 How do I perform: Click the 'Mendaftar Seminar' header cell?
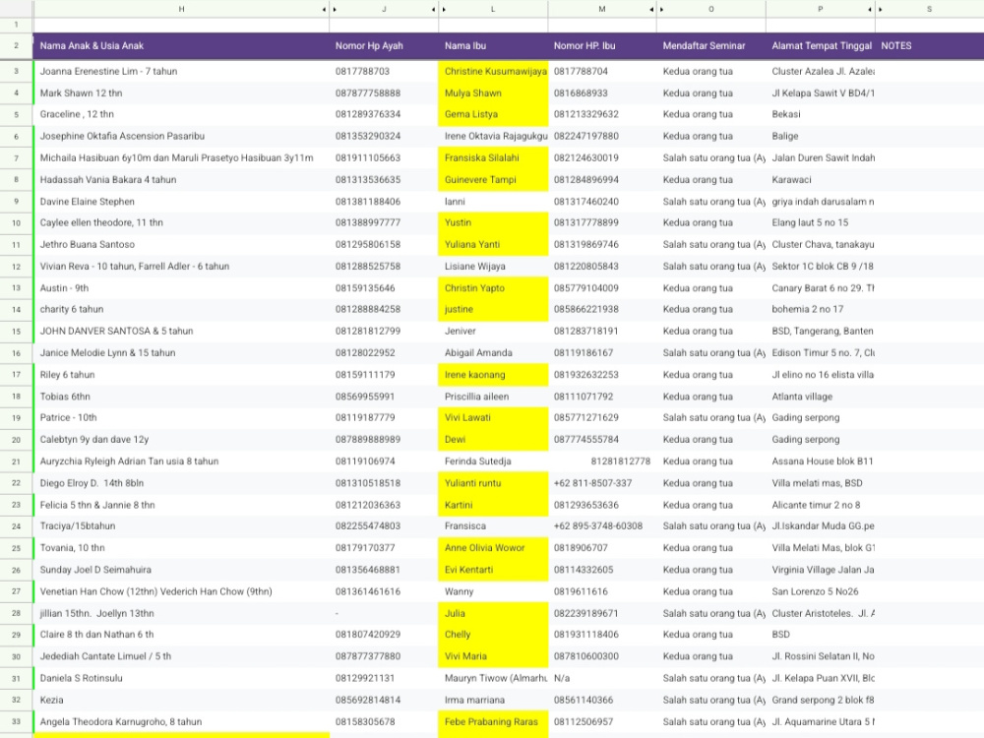click(x=711, y=46)
